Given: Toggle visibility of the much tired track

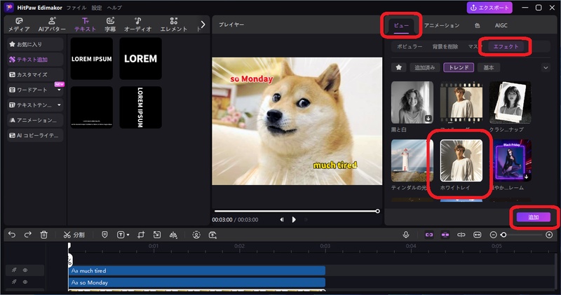Looking at the screenshot, I should pos(25,270).
